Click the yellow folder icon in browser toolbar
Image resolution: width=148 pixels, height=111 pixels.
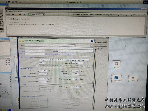pyautogui.click(x=17, y=15)
